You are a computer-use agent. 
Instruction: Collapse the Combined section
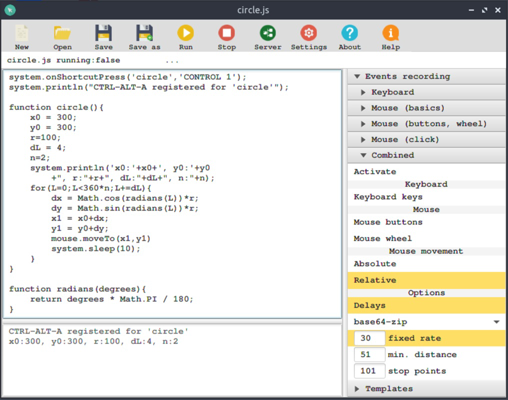(x=426, y=155)
